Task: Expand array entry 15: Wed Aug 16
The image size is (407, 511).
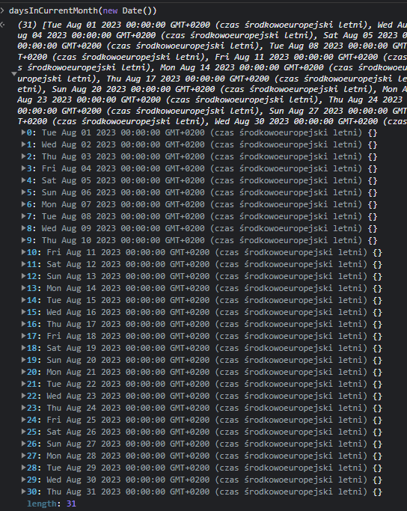Action: [23, 312]
